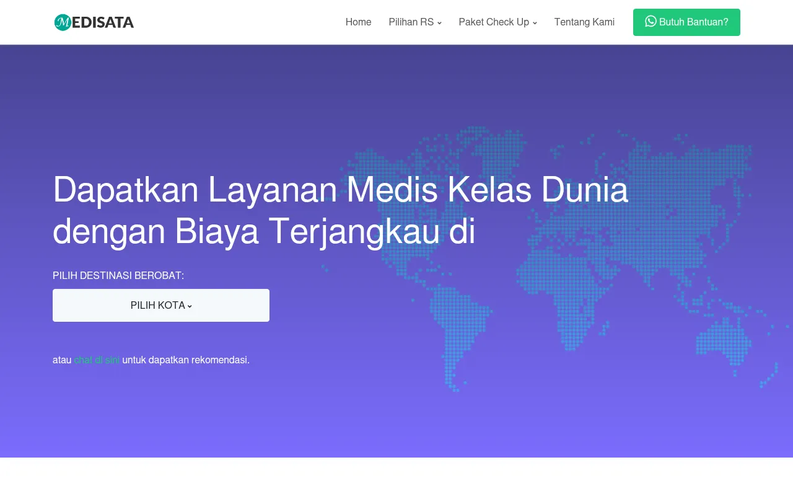Viewport: 793px width, 496px height.
Task: Follow the 'chat di sini' link
Action: point(97,360)
